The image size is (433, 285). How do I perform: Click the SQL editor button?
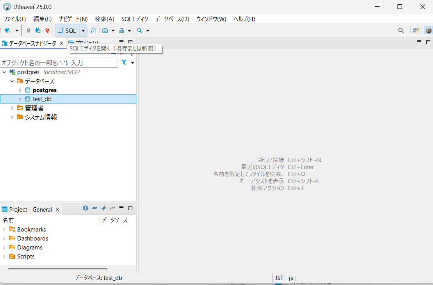click(x=67, y=30)
